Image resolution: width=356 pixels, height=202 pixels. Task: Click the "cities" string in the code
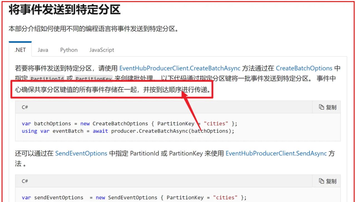click(x=216, y=123)
